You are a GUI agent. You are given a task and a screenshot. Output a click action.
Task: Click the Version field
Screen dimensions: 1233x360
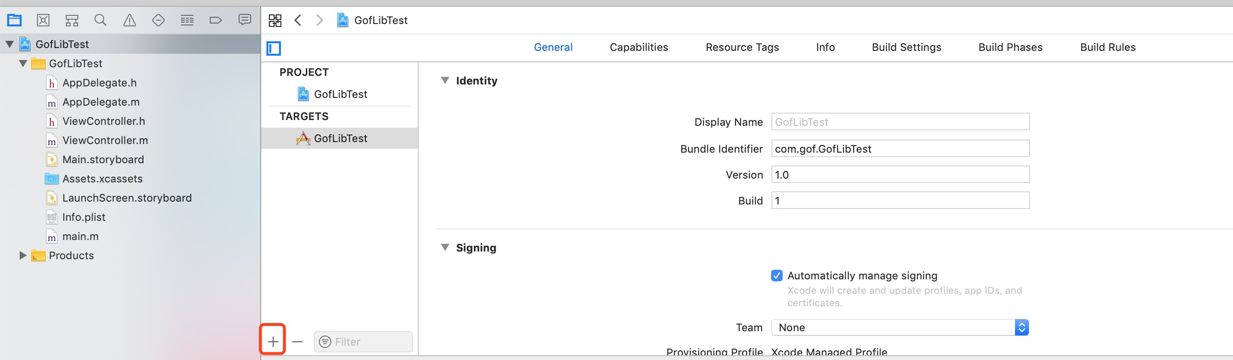point(900,174)
